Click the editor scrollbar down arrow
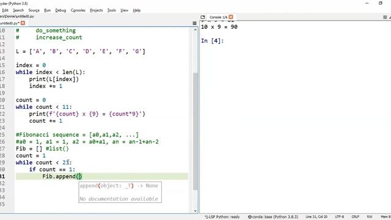Image resolution: width=391 pixels, height=220 pixels. tap(195, 211)
